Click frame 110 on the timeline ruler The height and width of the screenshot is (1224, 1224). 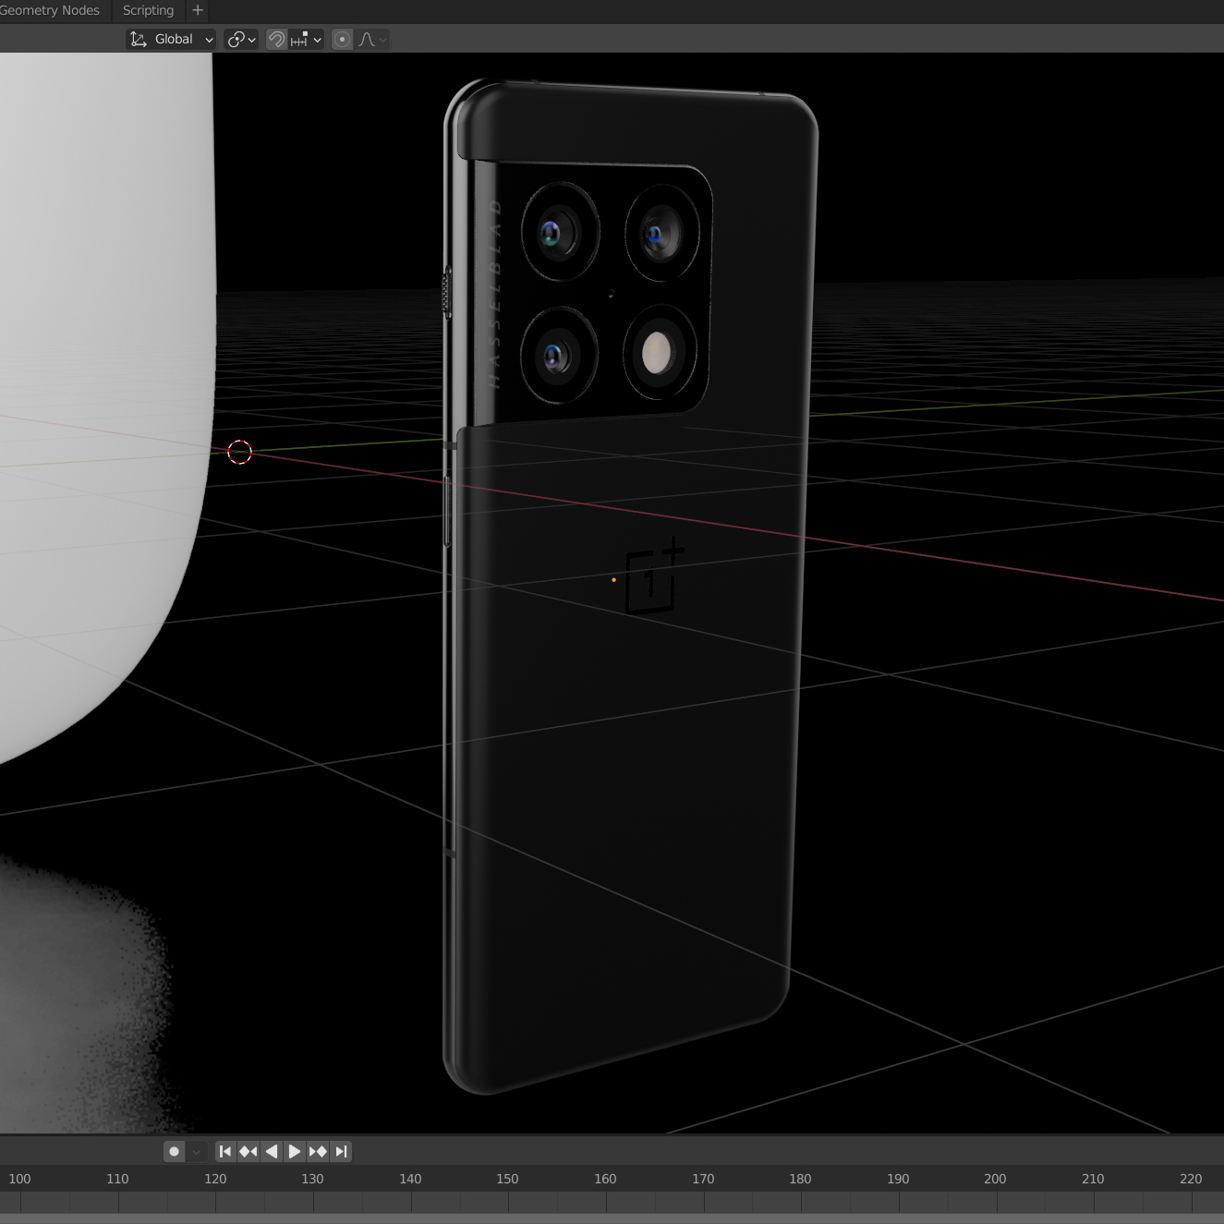pyautogui.click(x=117, y=1179)
